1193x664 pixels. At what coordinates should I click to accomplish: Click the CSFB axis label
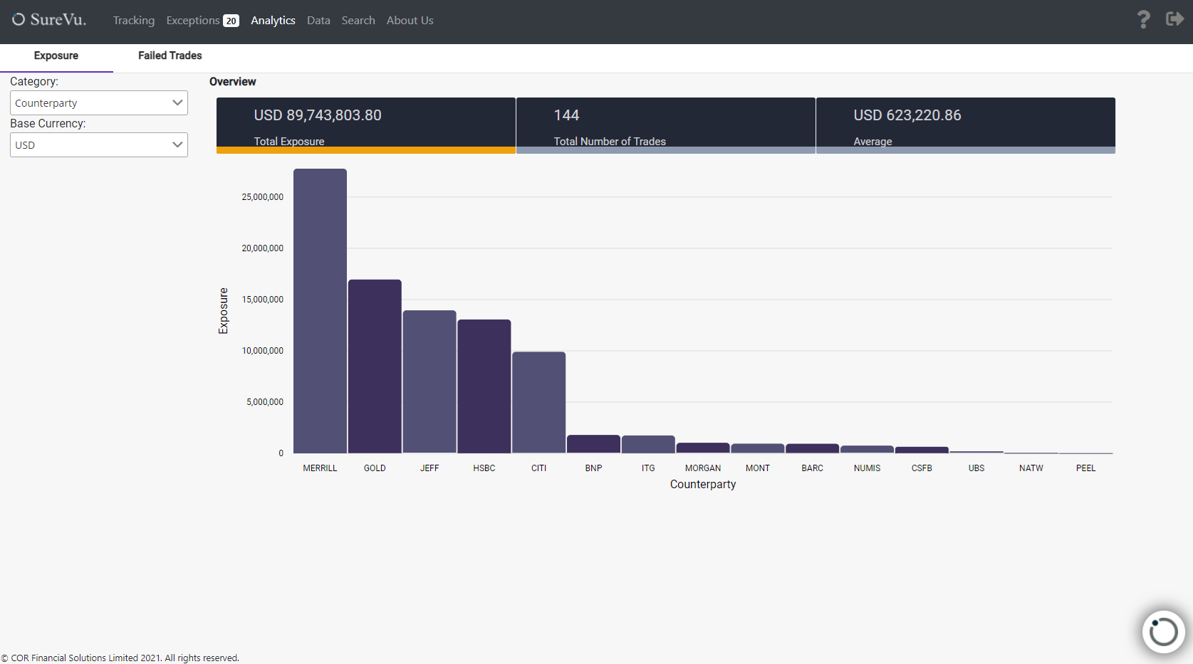pos(922,468)
